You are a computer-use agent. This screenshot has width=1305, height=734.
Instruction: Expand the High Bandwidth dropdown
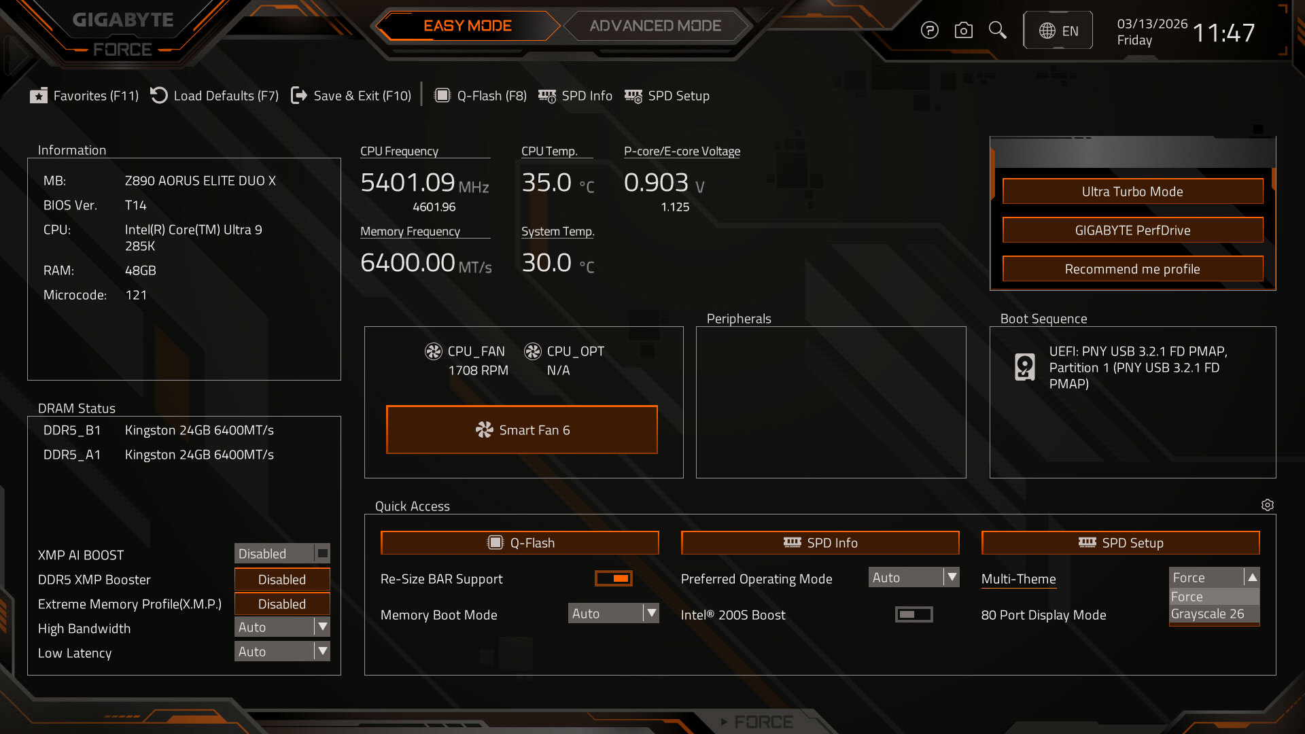tap(323, 627)
